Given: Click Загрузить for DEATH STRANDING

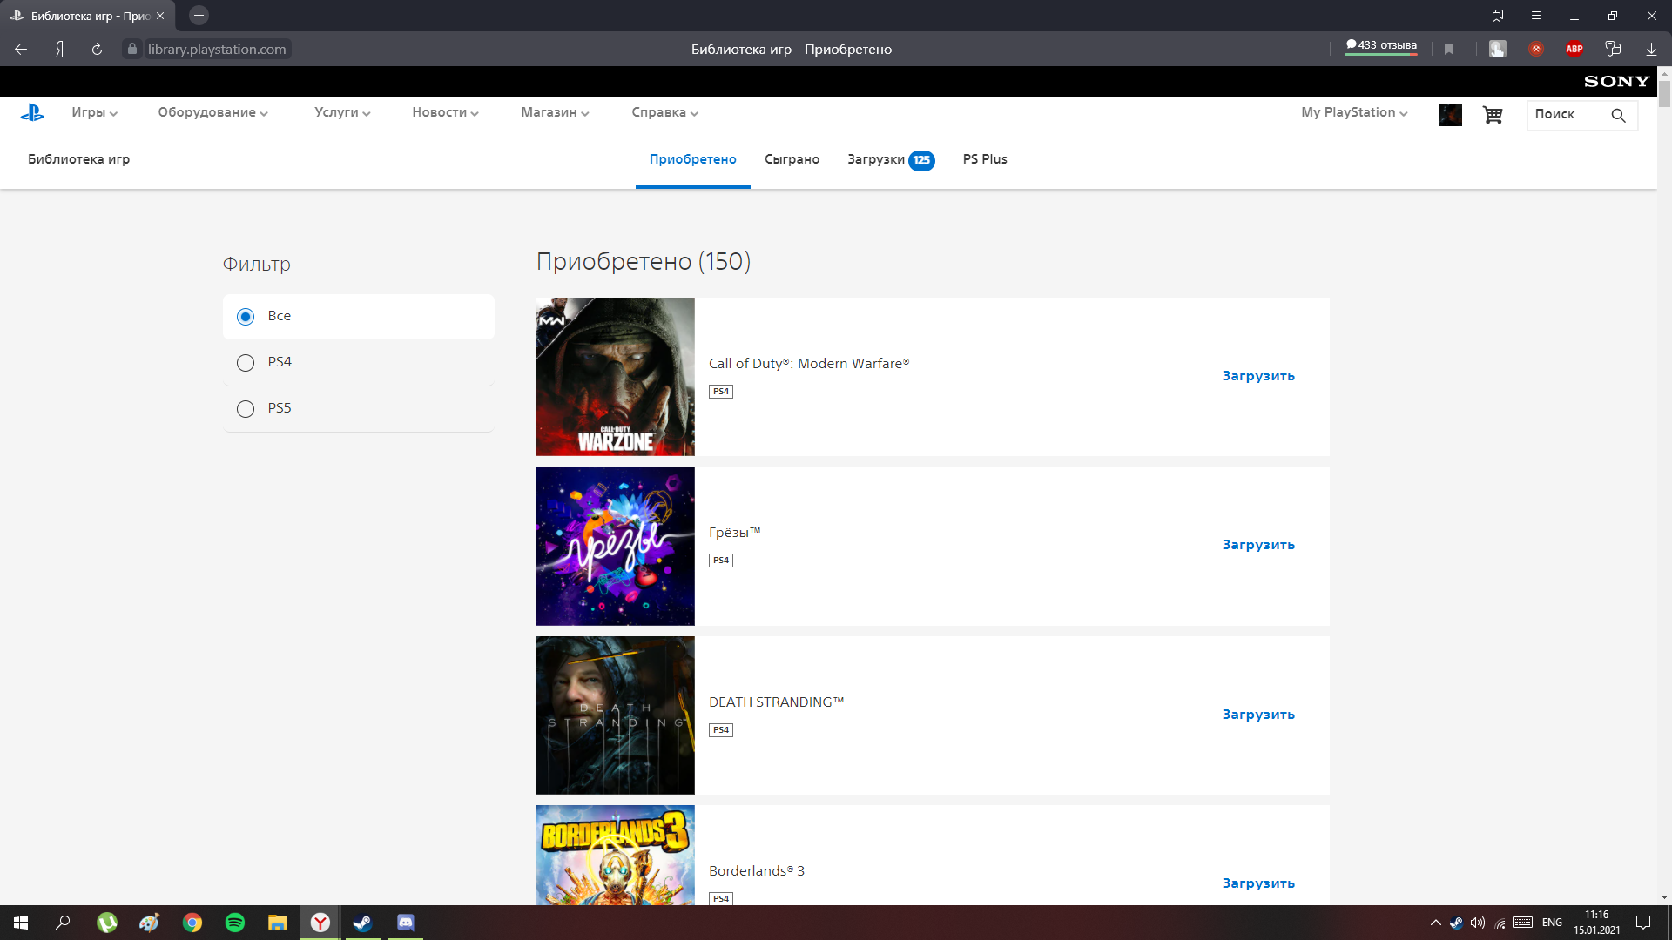Looking at the screenshot, I should pyautogui.click(x=1258, y=715).
